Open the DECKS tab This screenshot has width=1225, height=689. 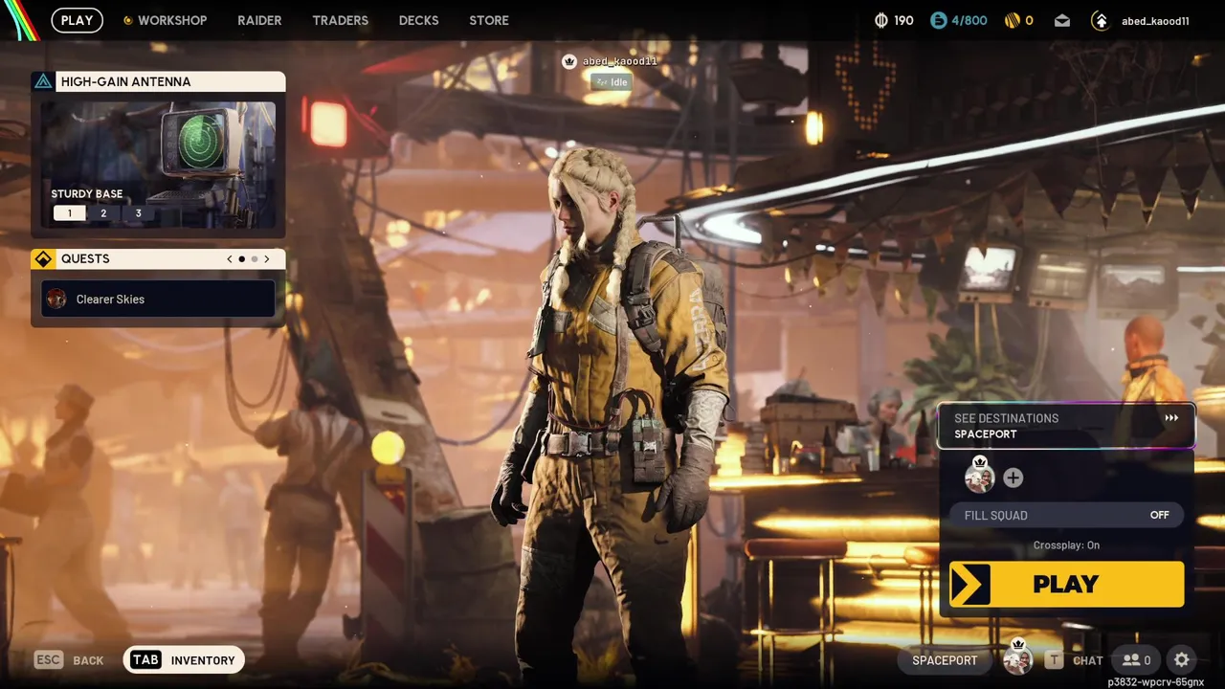418,20
